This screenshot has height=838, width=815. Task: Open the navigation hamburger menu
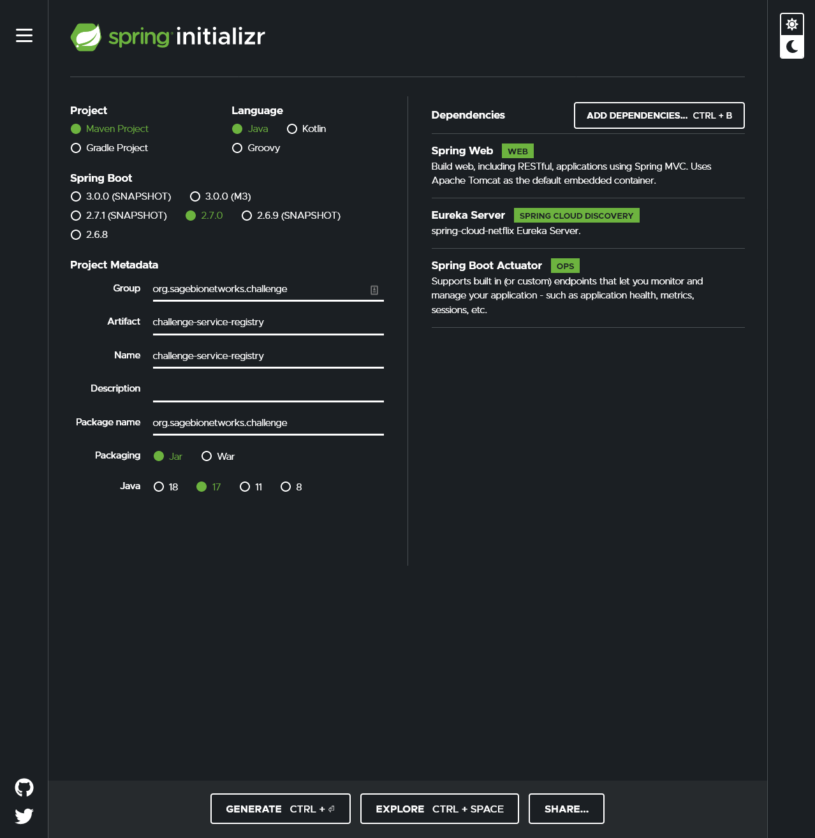24,36
